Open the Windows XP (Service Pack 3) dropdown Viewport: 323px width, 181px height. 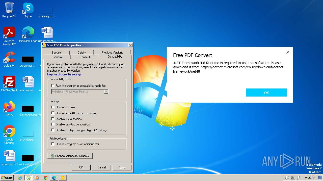click(80, 92)
